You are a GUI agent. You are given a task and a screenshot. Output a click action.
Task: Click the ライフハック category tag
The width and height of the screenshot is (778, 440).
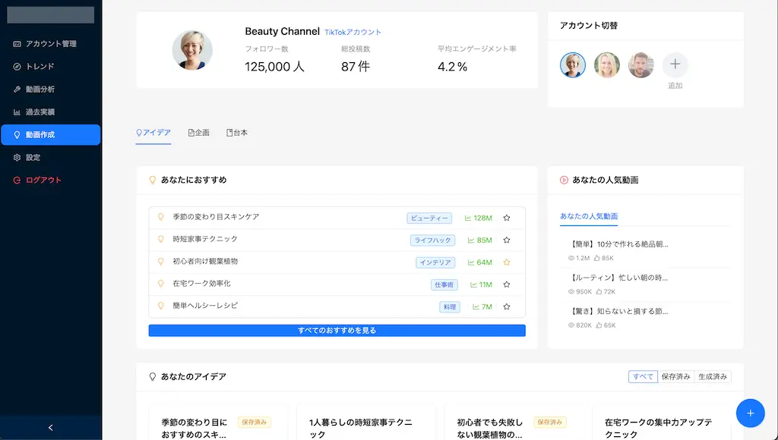(433, 240)
